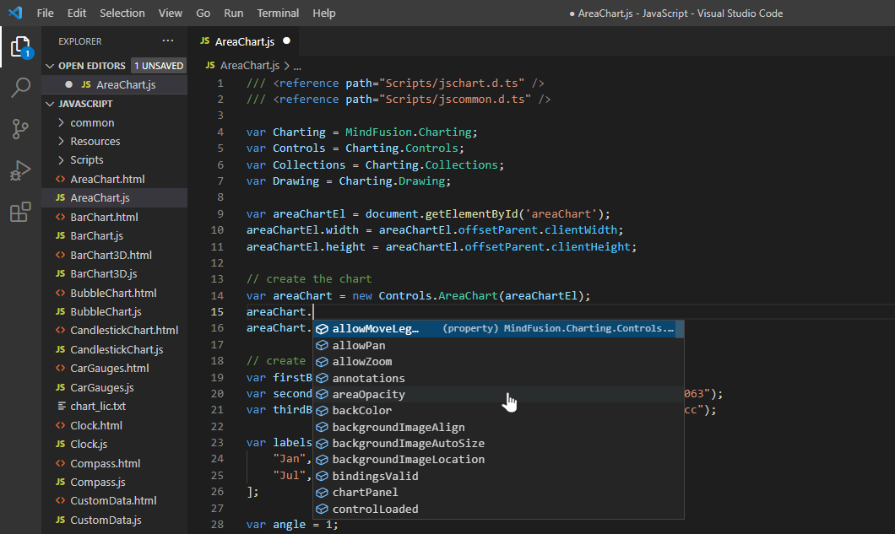Click the chartPanel suggestion icon
Image resolution: width=895 pixels, height=534 pixels.
322,493
